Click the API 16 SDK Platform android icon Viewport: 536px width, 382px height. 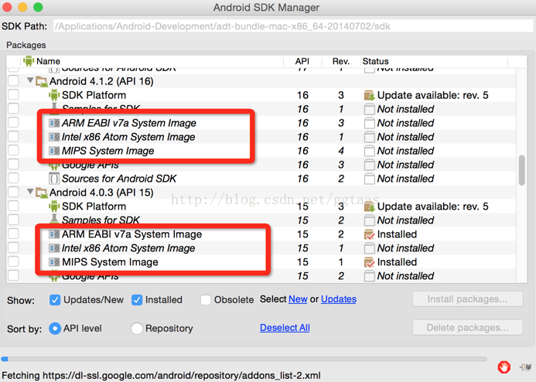tap(54, 95)
